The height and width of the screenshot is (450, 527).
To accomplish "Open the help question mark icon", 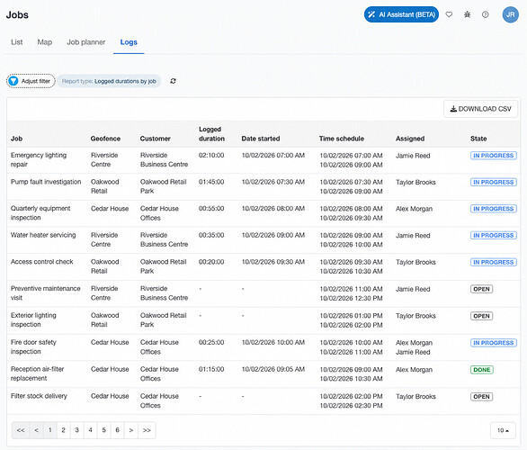I will click(x=486, y=14).
